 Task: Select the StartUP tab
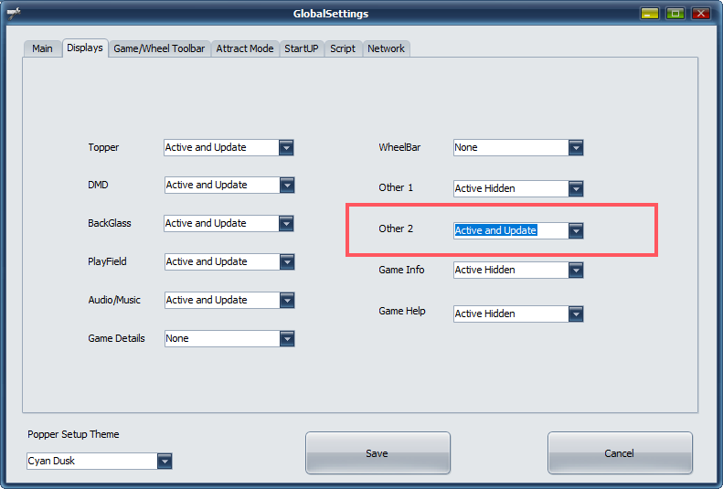[302, 49]
